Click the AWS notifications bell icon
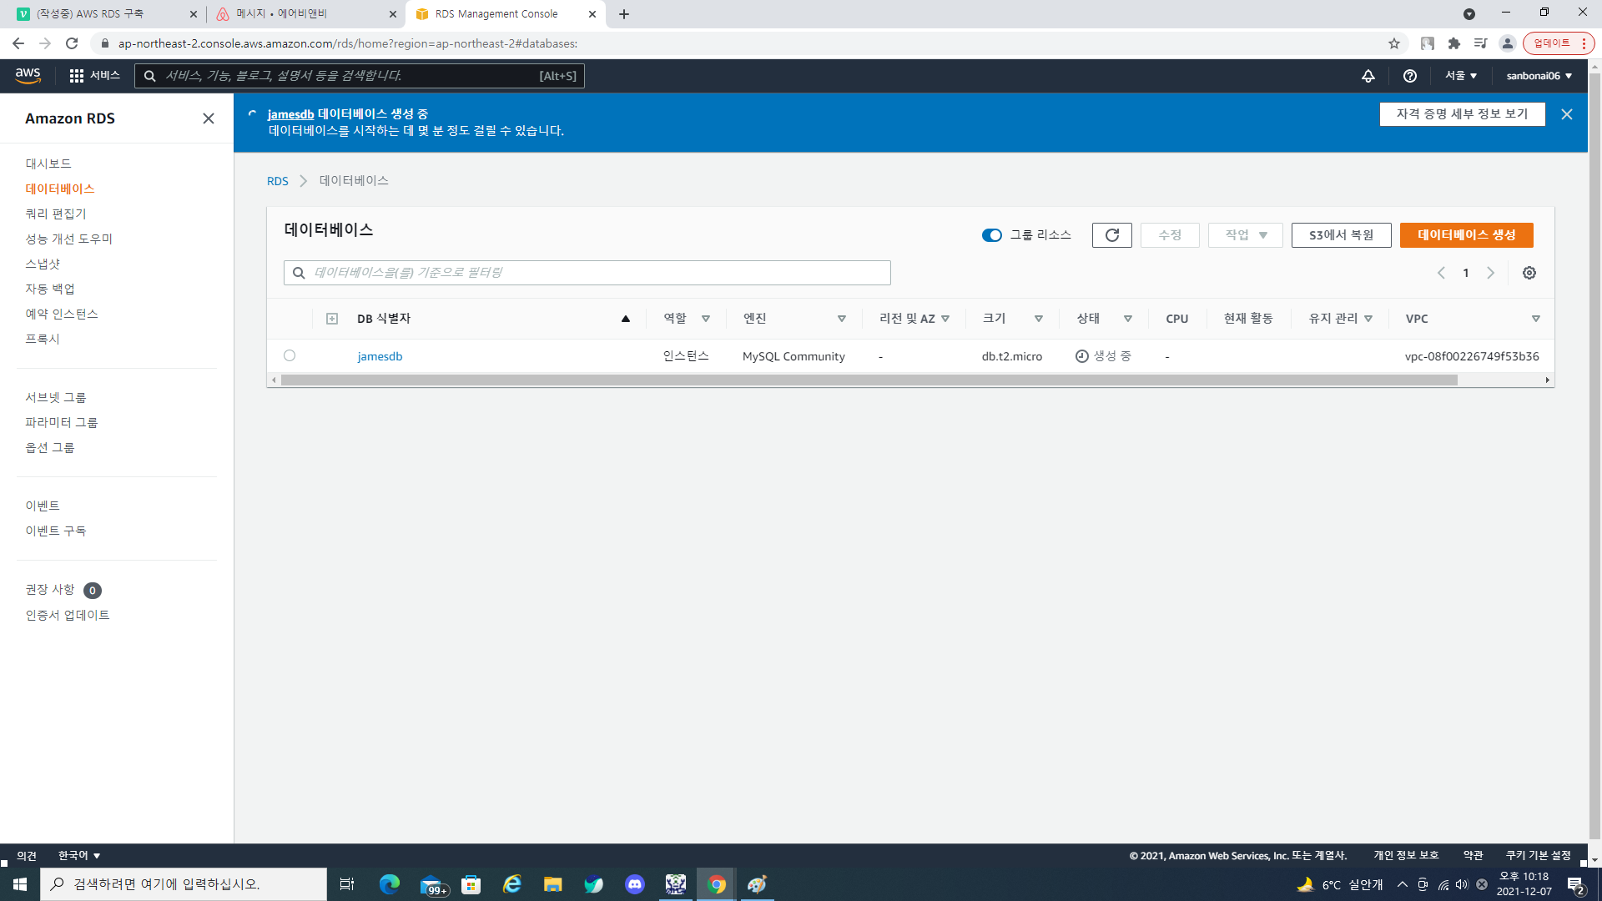1602x901 pixels. click(x=1368, y=76)
